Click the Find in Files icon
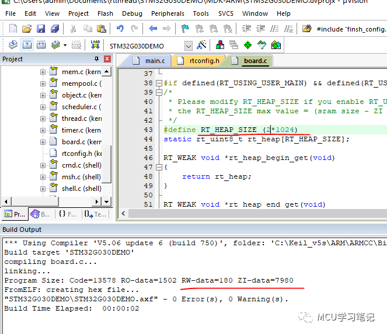The width and height of the screenshot is (387, 334). point(307,29)
